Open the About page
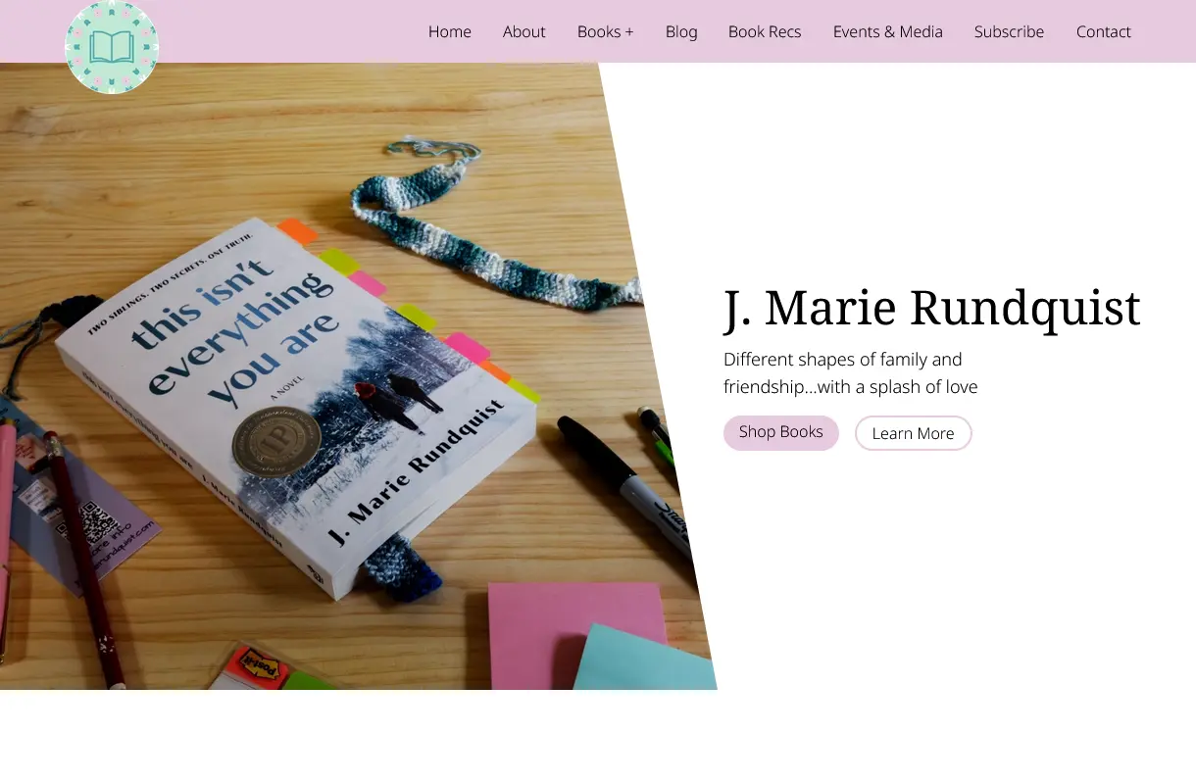 (523, 31)
